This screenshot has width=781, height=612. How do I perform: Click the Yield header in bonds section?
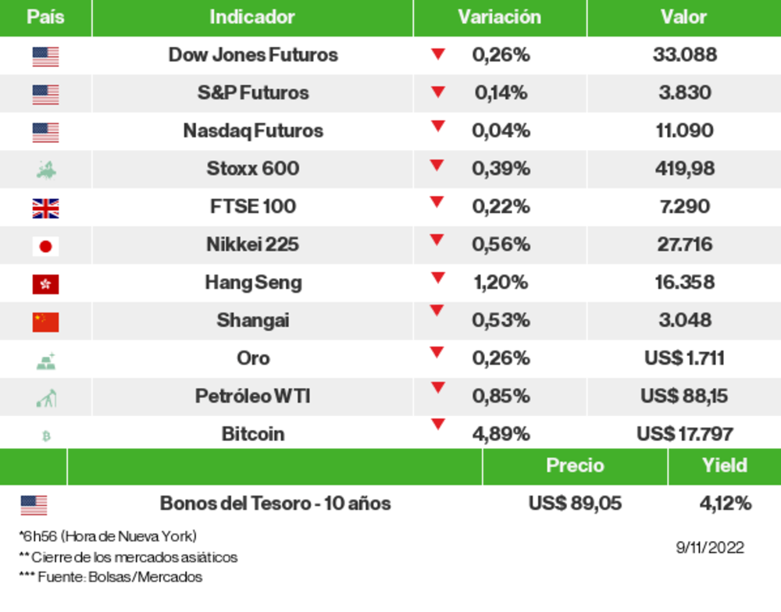724,465
